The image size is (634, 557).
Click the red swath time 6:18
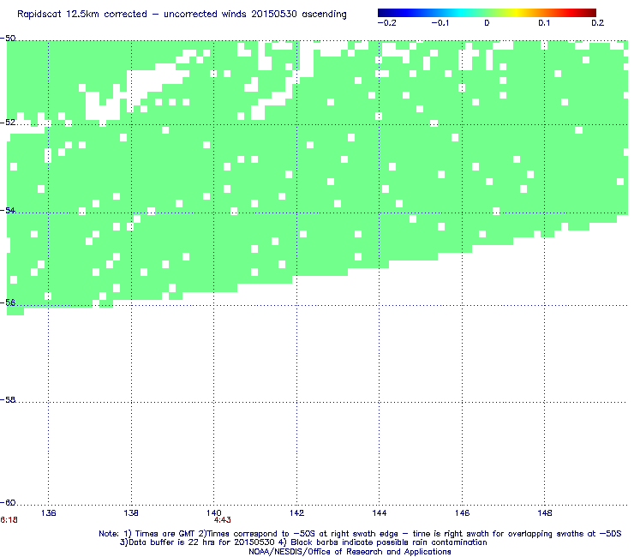point(9,520)
